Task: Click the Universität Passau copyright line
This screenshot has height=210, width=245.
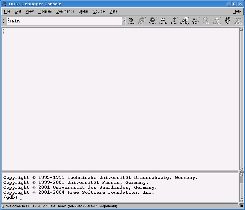Action: (76, 182)
